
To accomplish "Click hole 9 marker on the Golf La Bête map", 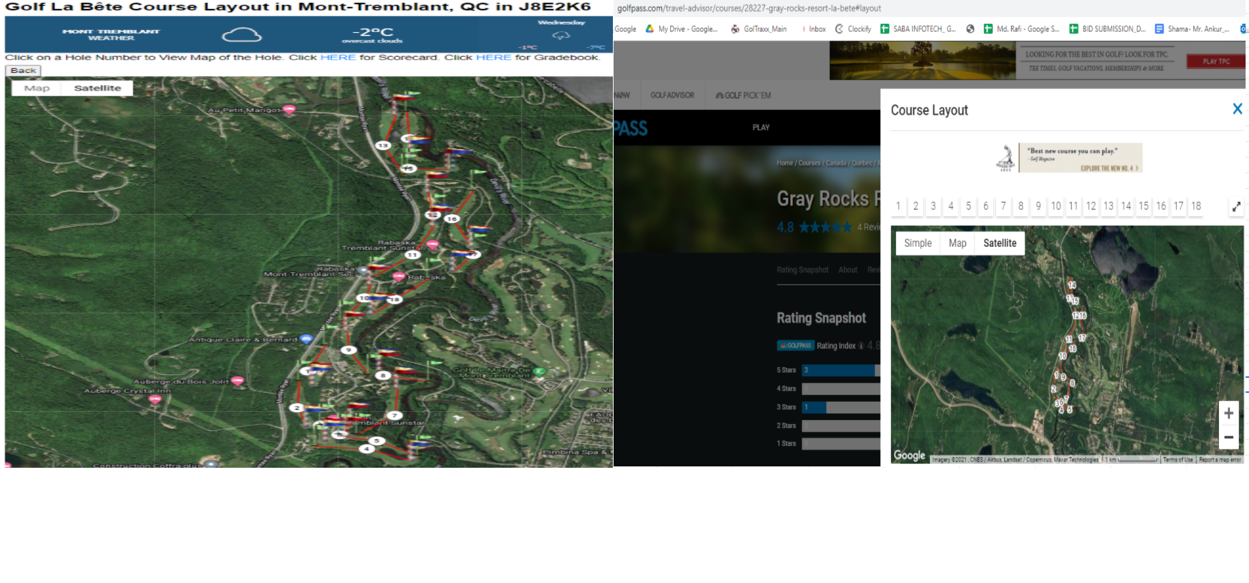I will (349, 350).
